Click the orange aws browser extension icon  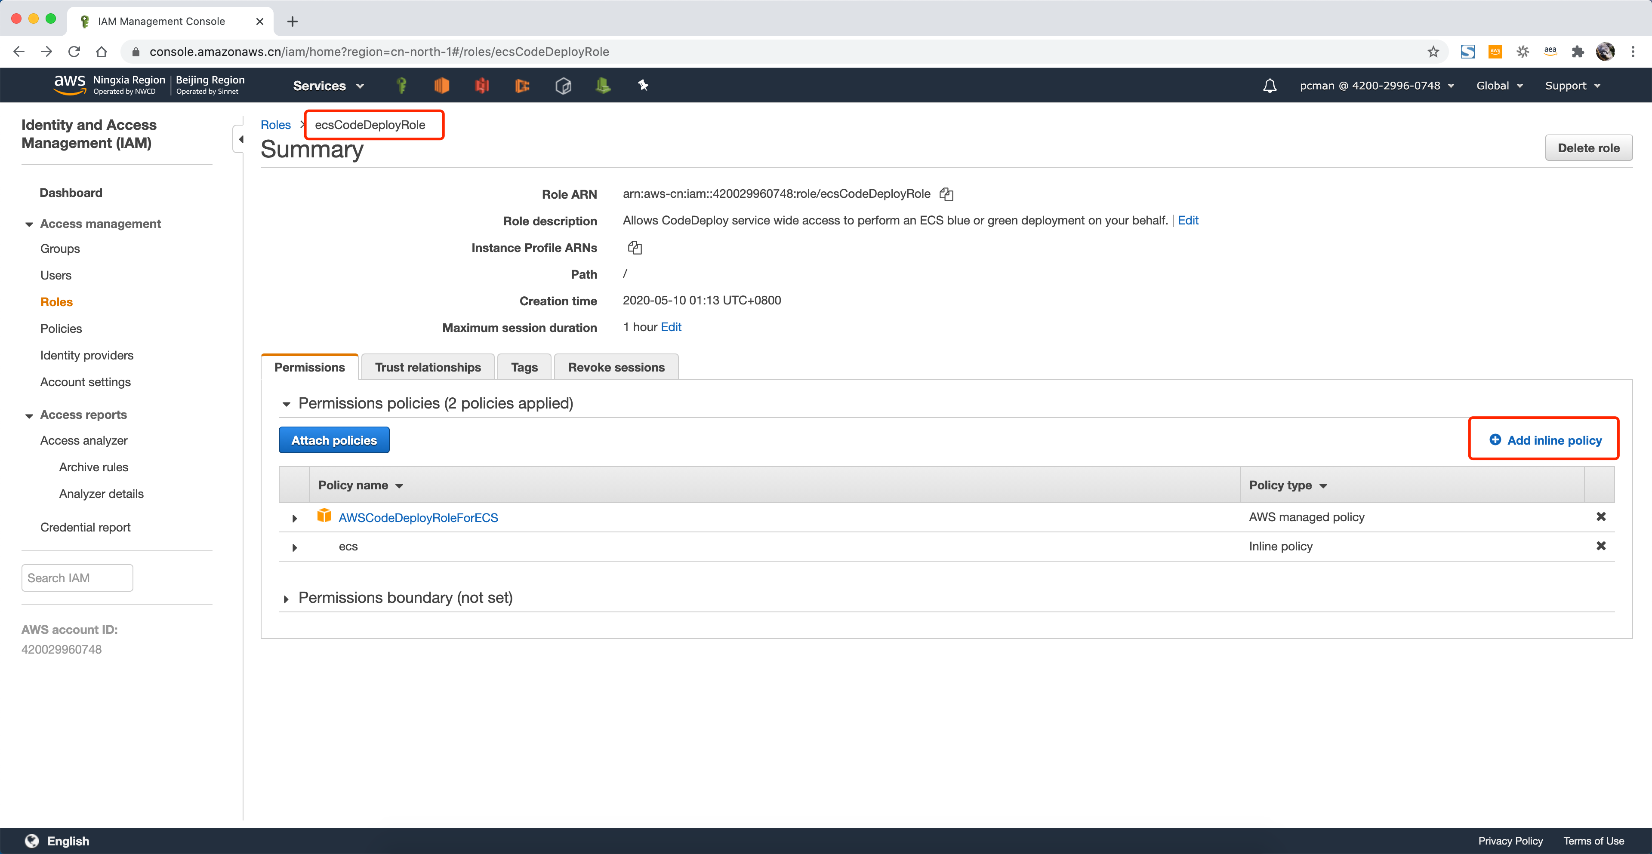(x=1495, y=52)
